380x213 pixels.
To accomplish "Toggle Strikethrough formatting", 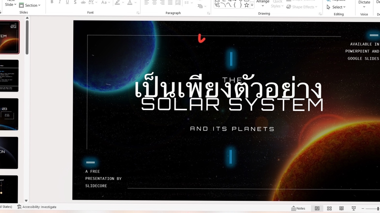I will pyautogui.click(x=83, y=2).
